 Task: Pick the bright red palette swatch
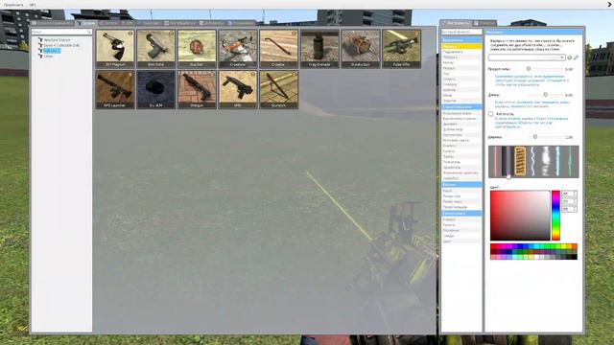(493, 246)
